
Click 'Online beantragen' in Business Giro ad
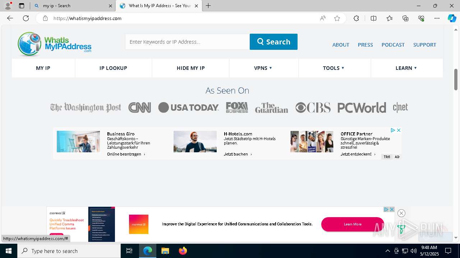point(126,154)
